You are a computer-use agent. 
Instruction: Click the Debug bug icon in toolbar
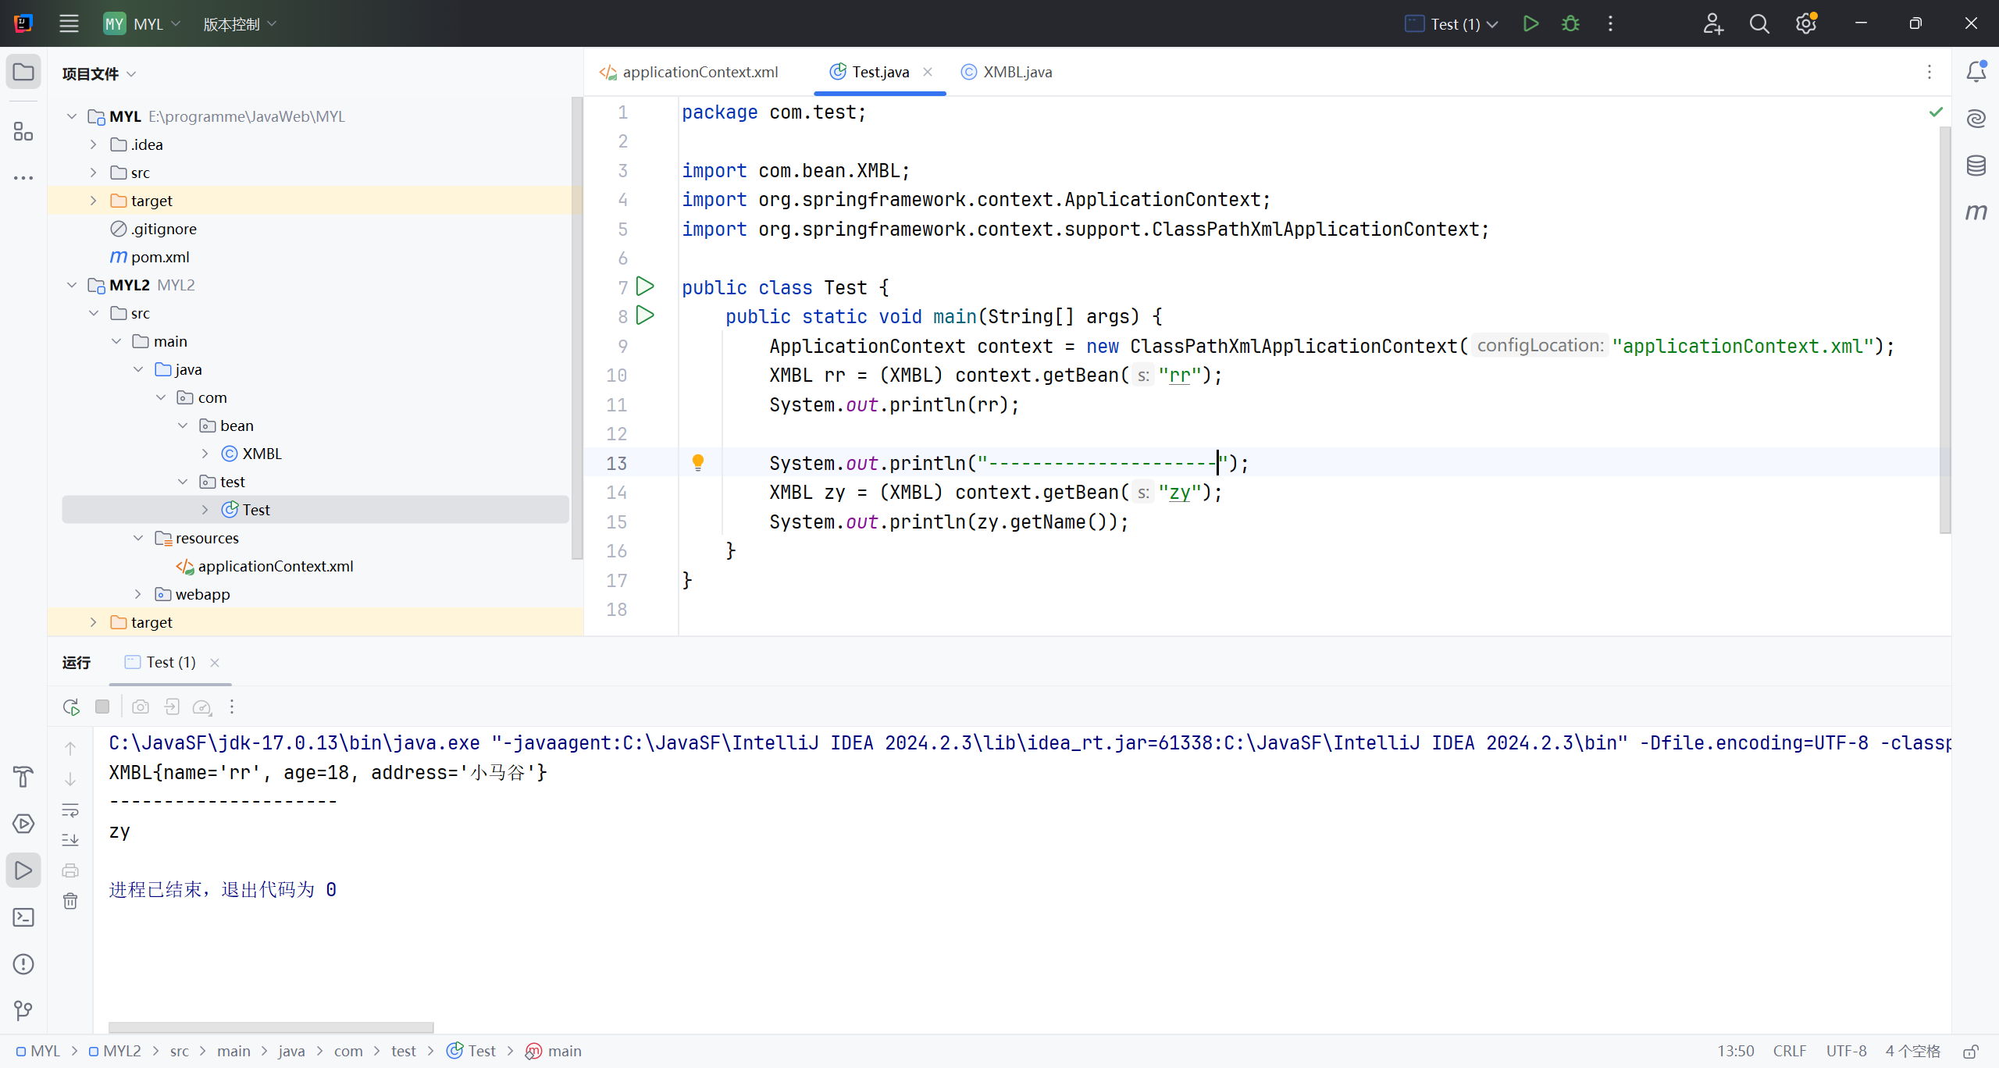[1570, 24]
